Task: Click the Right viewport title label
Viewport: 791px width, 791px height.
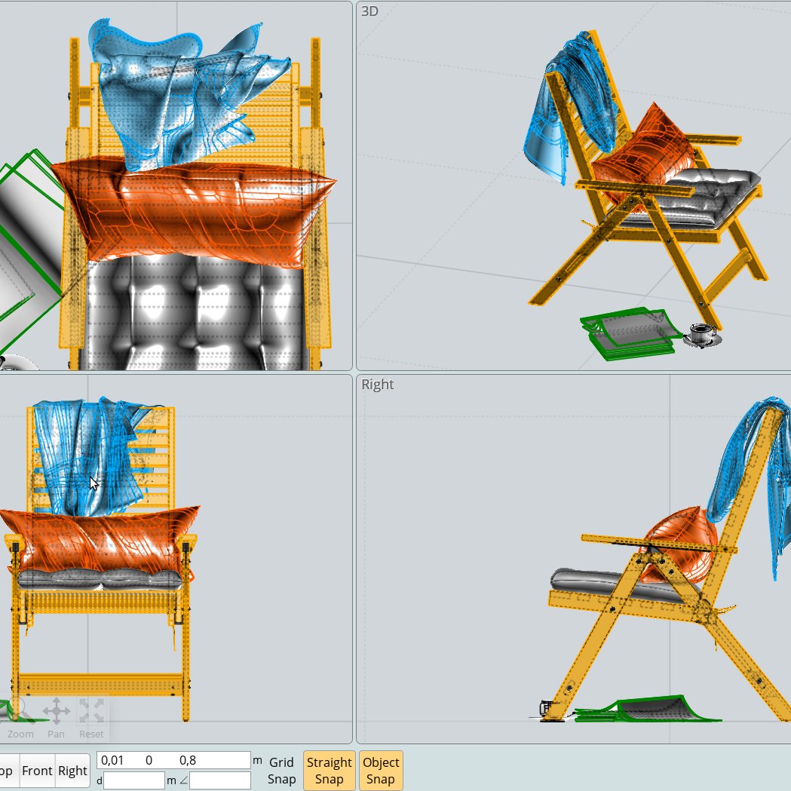Action: (377, 385)
